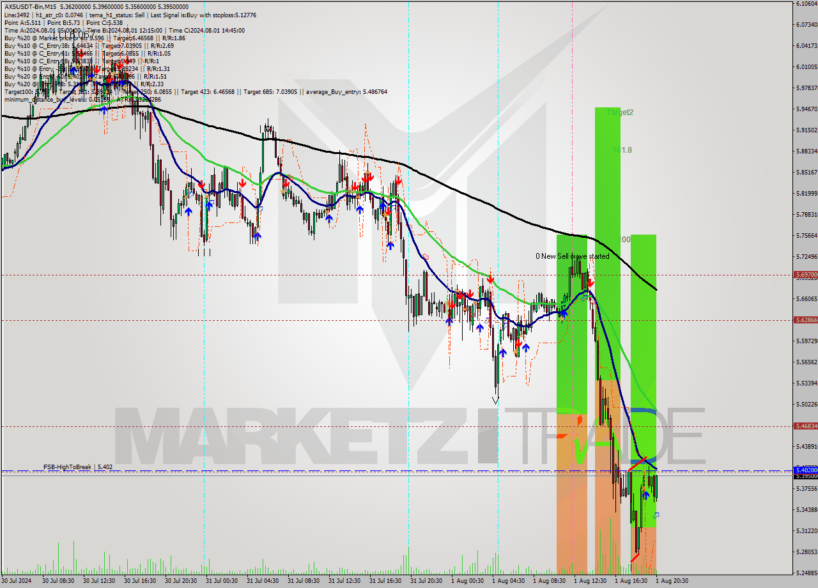Click the 5.75664 price axis label
This screenshot has width=818, height=588.
(x=806, y=235)
